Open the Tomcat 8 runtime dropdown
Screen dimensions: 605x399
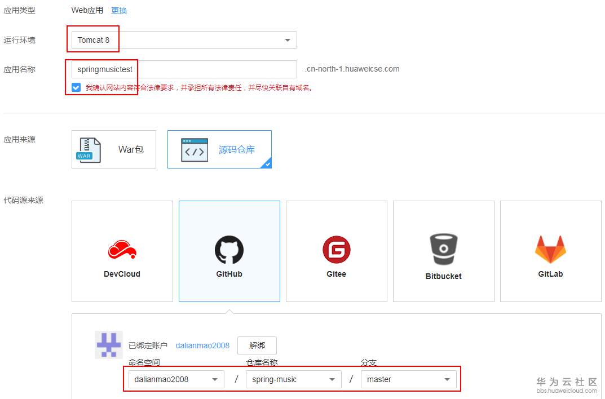pos(184,40)
